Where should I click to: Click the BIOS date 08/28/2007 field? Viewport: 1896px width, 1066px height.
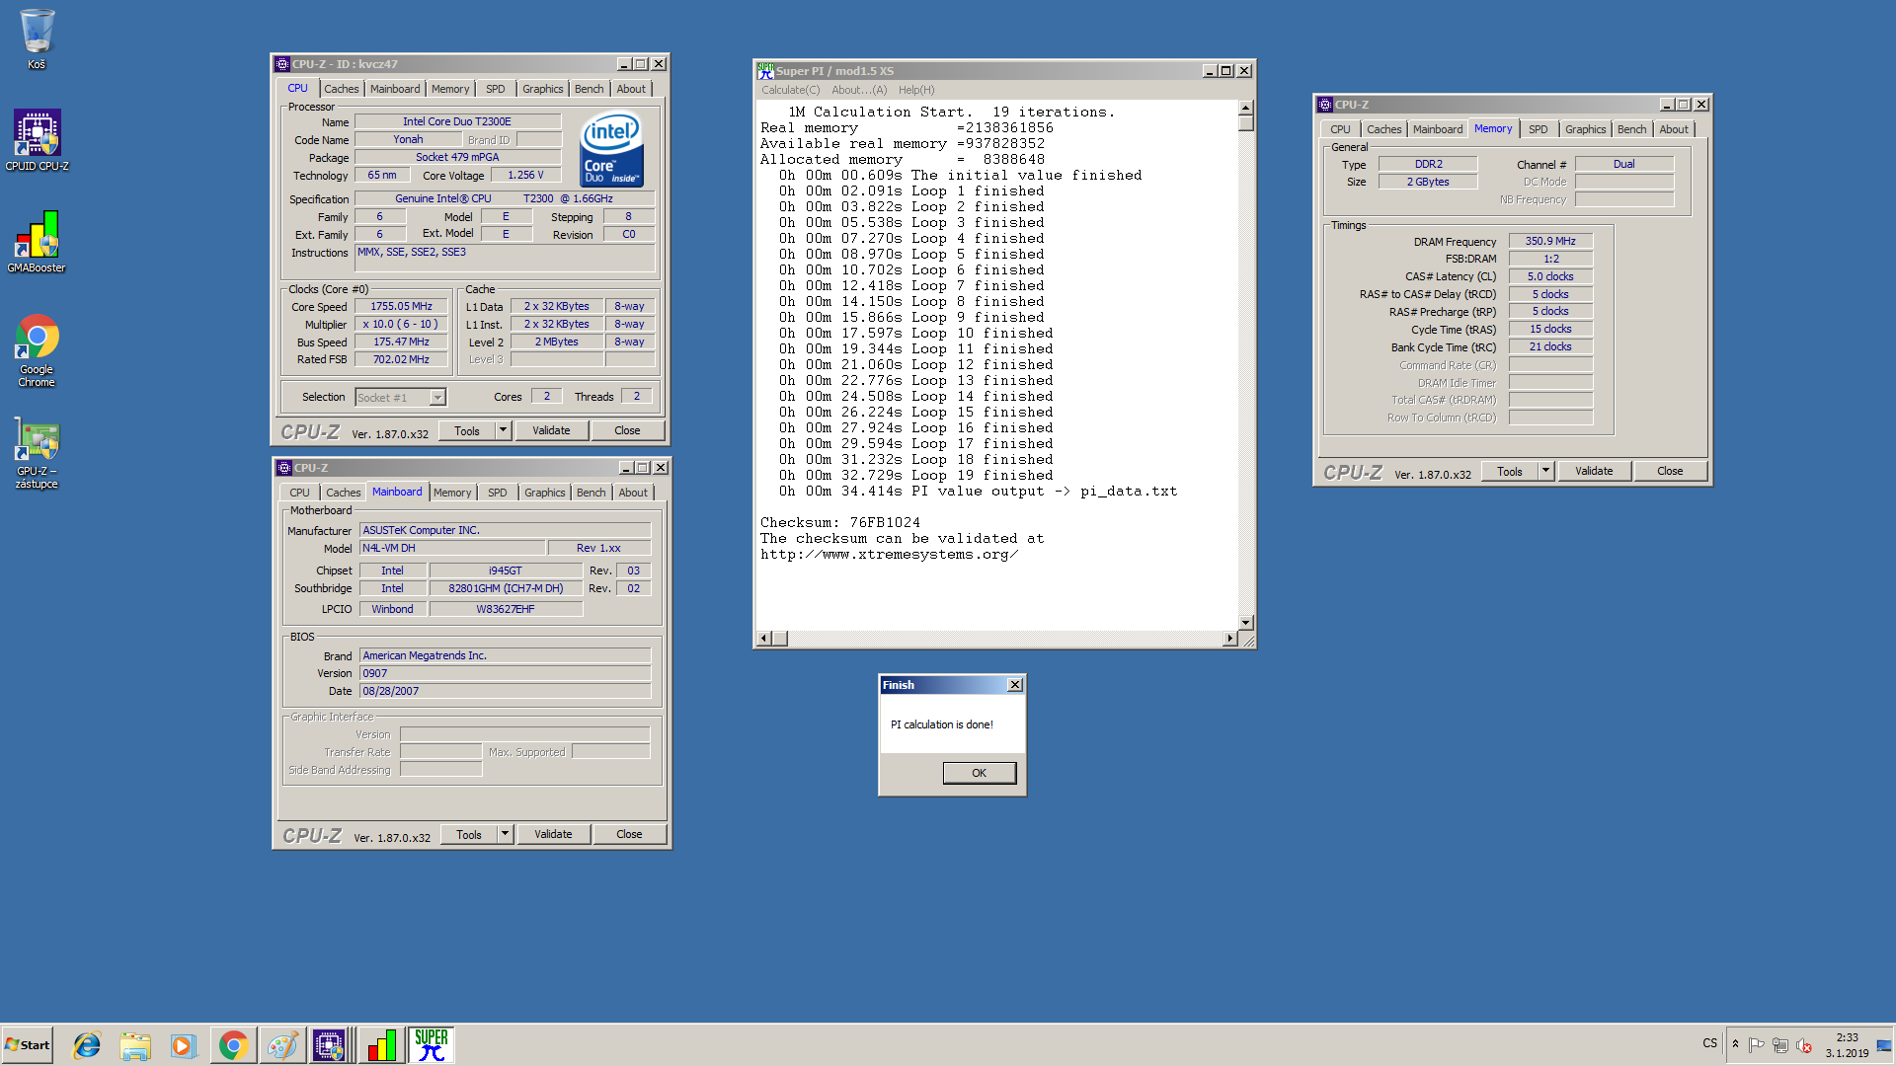point(505,691)
